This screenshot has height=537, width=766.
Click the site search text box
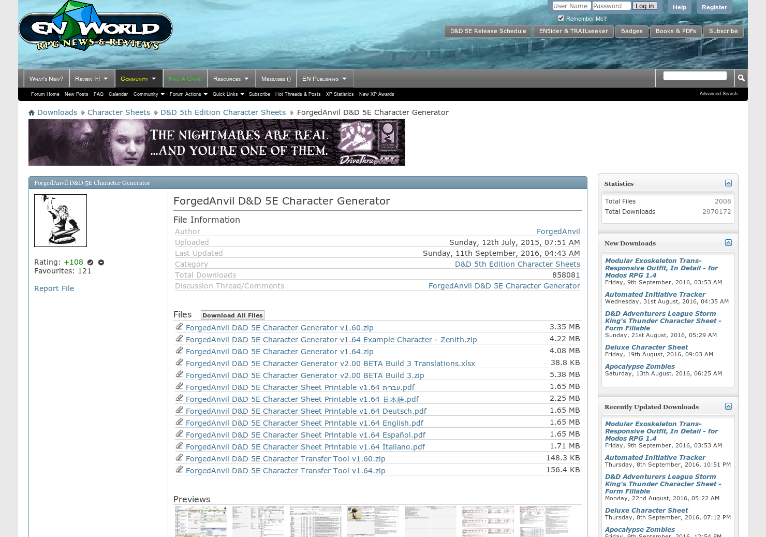(695, 76)
